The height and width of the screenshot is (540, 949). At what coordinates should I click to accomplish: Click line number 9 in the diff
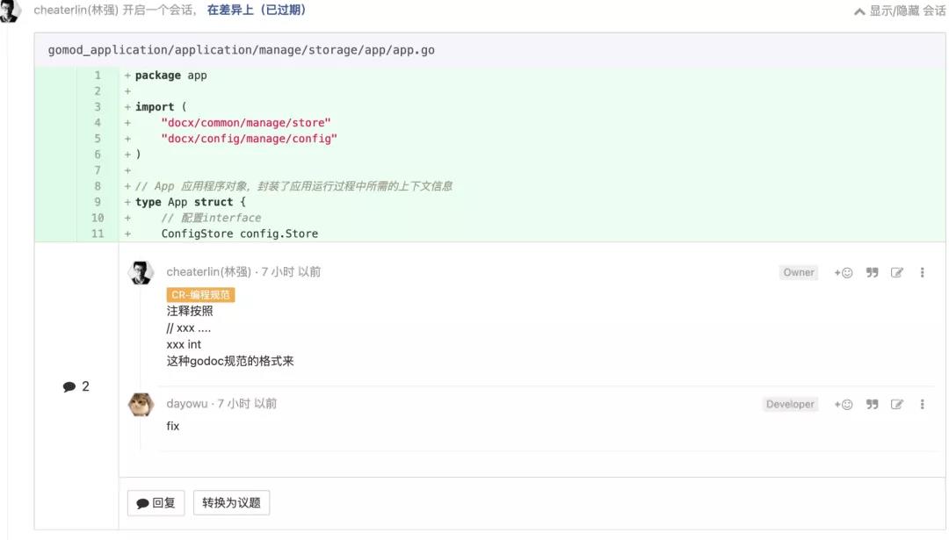click(x=98, y=202)
